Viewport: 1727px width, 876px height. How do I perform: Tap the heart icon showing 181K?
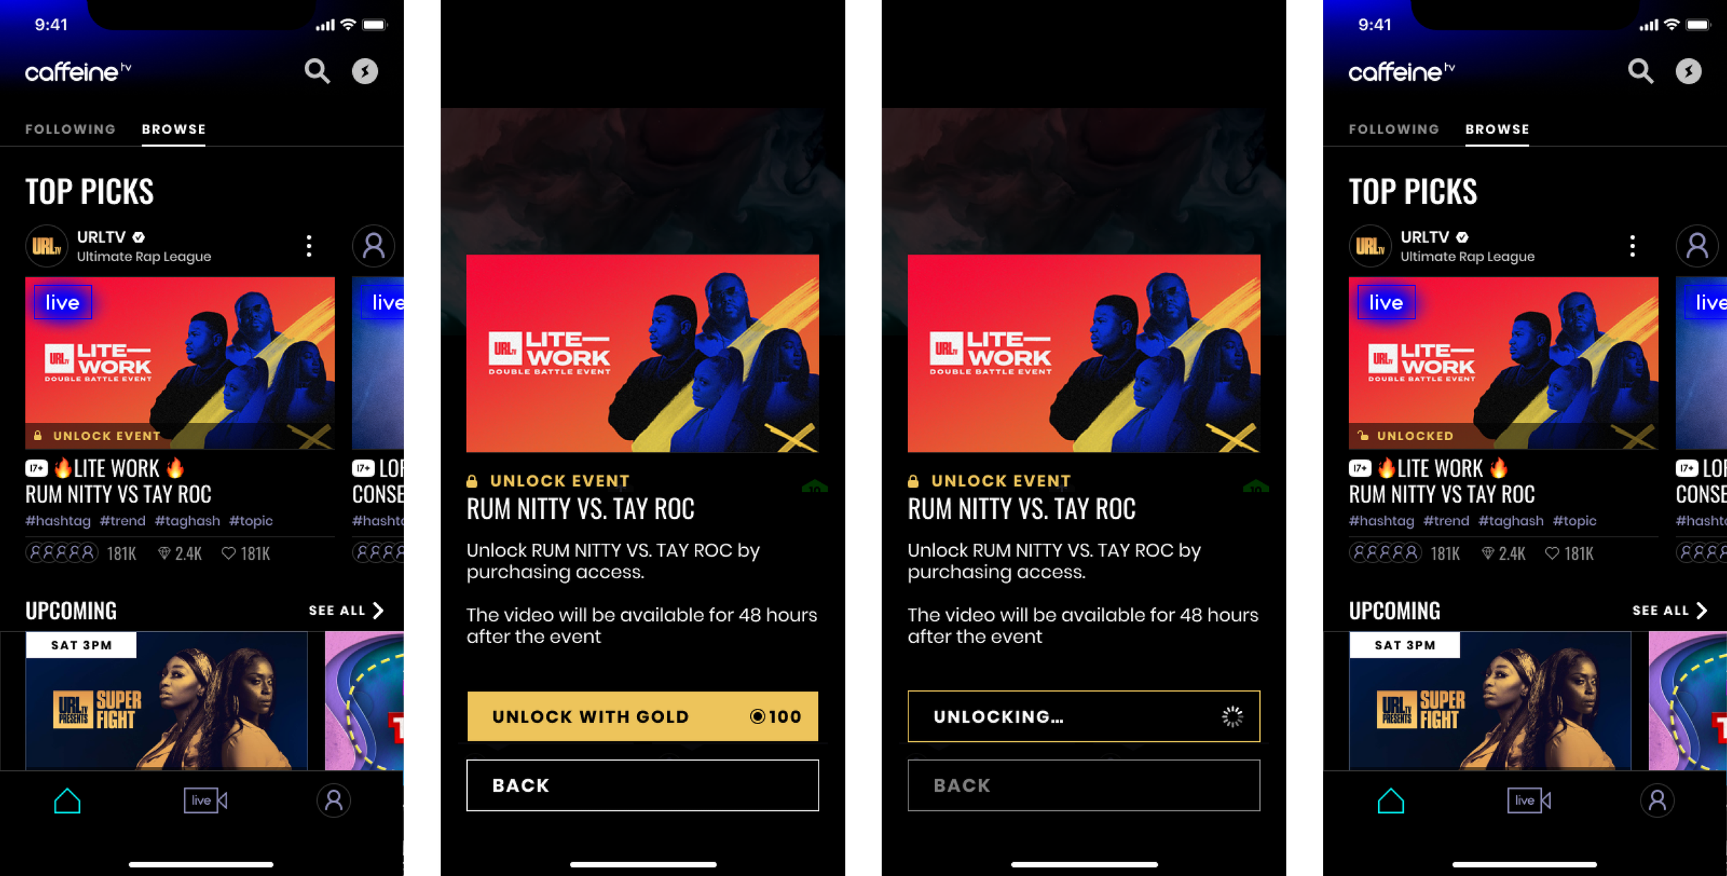tap(228, 553)
